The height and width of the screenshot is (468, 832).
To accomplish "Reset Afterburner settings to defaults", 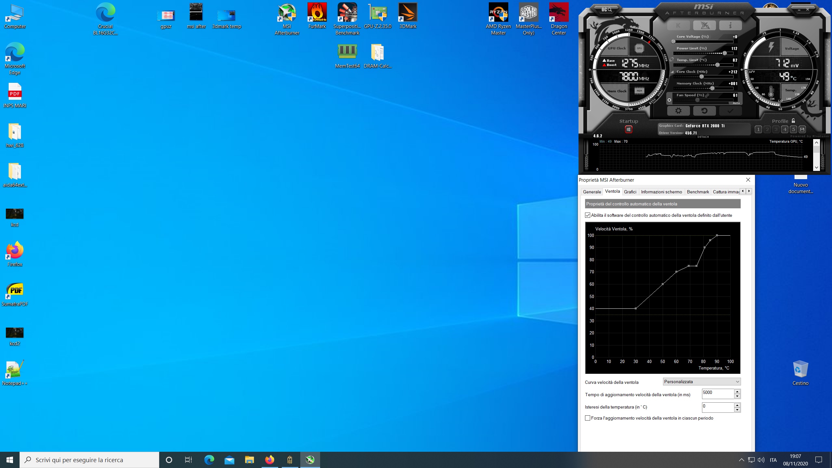I will [x=704, y=111].
